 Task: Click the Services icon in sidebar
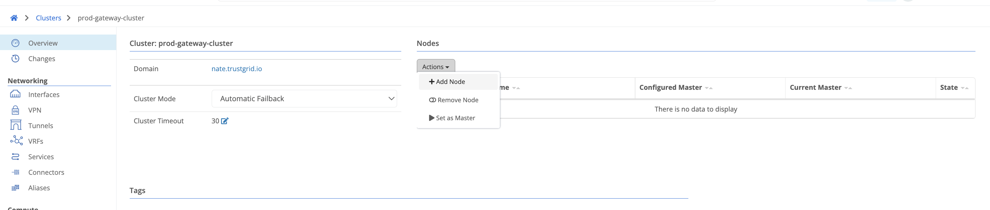point(15,156)
